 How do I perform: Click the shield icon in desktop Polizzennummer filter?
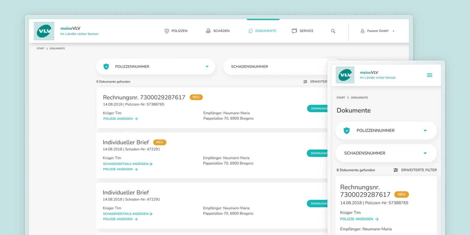[x=106, y=66]
